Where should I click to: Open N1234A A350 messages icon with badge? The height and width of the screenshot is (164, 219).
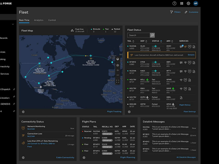pos(181,46)
